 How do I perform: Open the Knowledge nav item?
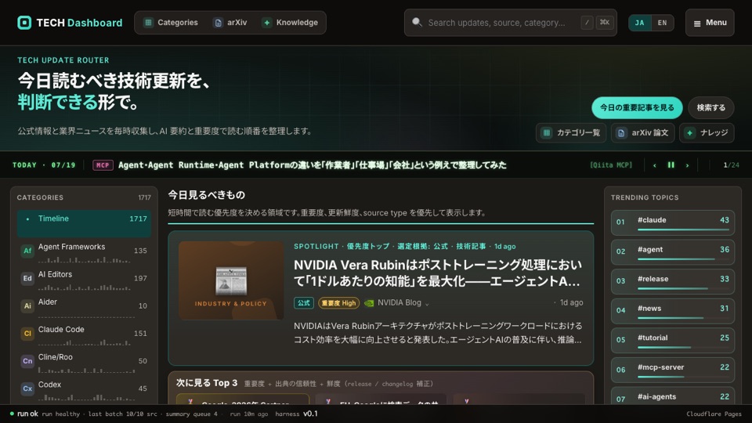(x=290, y=23)
